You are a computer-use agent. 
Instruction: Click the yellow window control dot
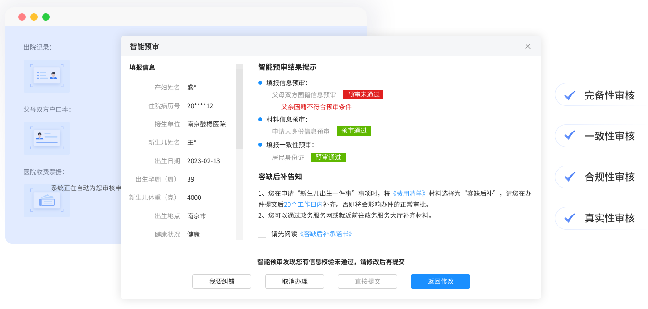pyautogui.click(x=34, y=17)
